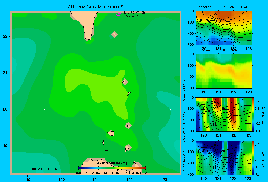Select the magenta drifter track marker

tap(118, 14)
